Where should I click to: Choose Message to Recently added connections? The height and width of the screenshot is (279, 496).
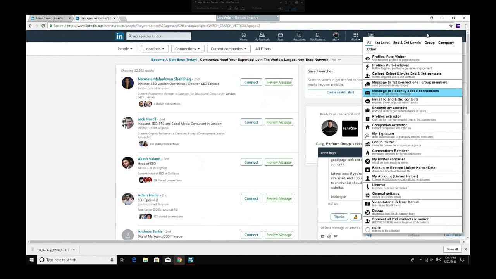[412, 92]
